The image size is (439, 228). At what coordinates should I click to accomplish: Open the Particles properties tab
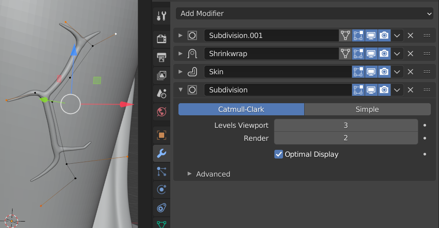pos(162,171)
